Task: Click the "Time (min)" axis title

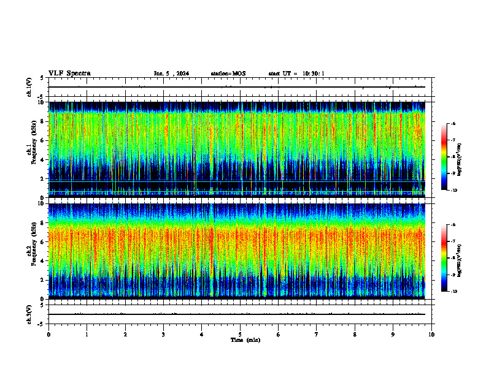Action: [245, 340]
